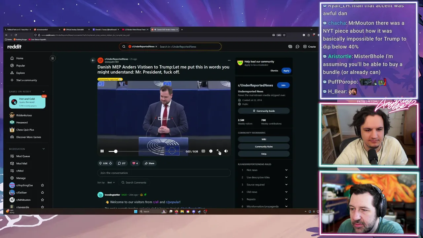Screen dimensions: 423x238
Task: Open the advertise icon in the Reddit header
Action: [x=290, y=47]
